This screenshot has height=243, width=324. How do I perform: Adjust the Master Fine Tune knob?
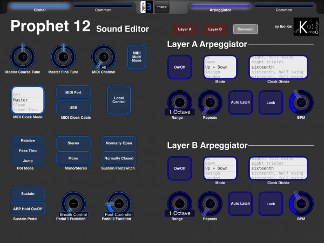click(x=63, y=57)
